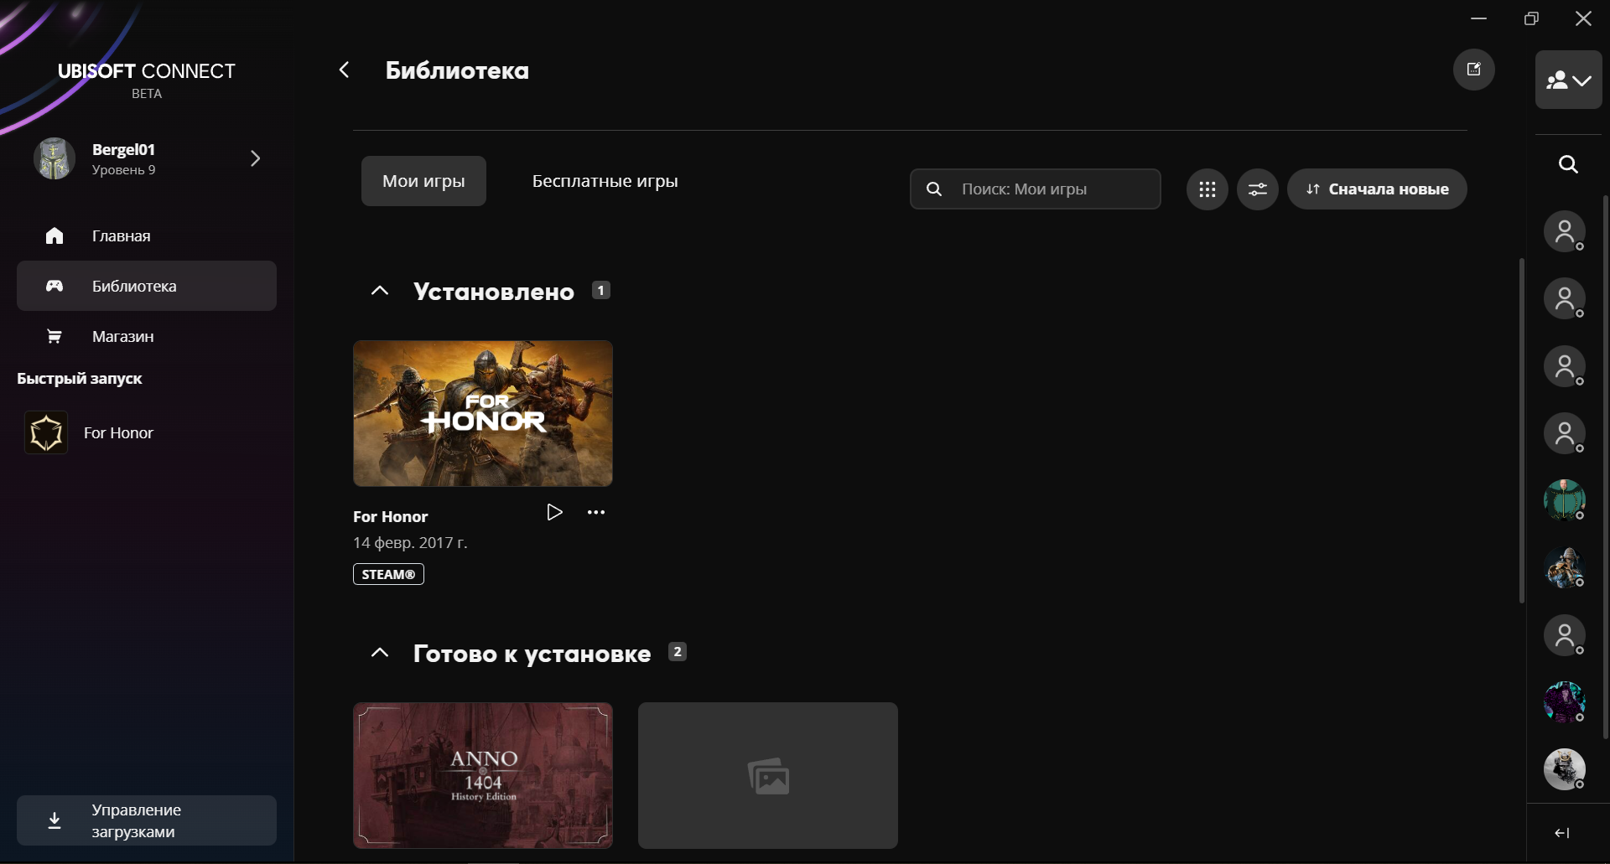Open the For Honor cover thumbnail
The image size is (1610, 864).
click(483, 413)
